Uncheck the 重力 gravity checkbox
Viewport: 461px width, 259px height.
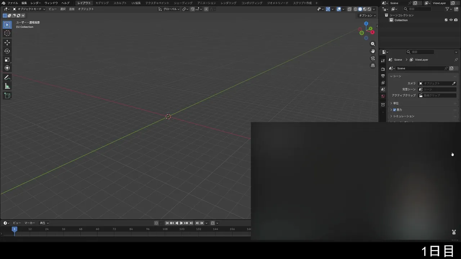click(394, 110)
